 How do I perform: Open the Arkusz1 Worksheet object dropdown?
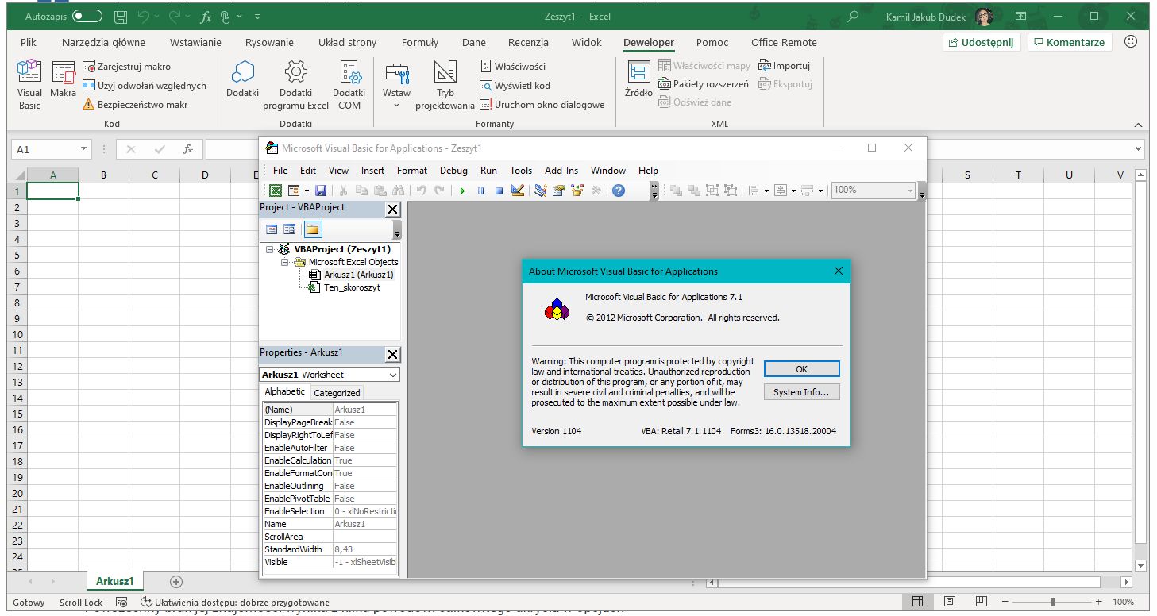pyautogui.click(x=392, y=374)
